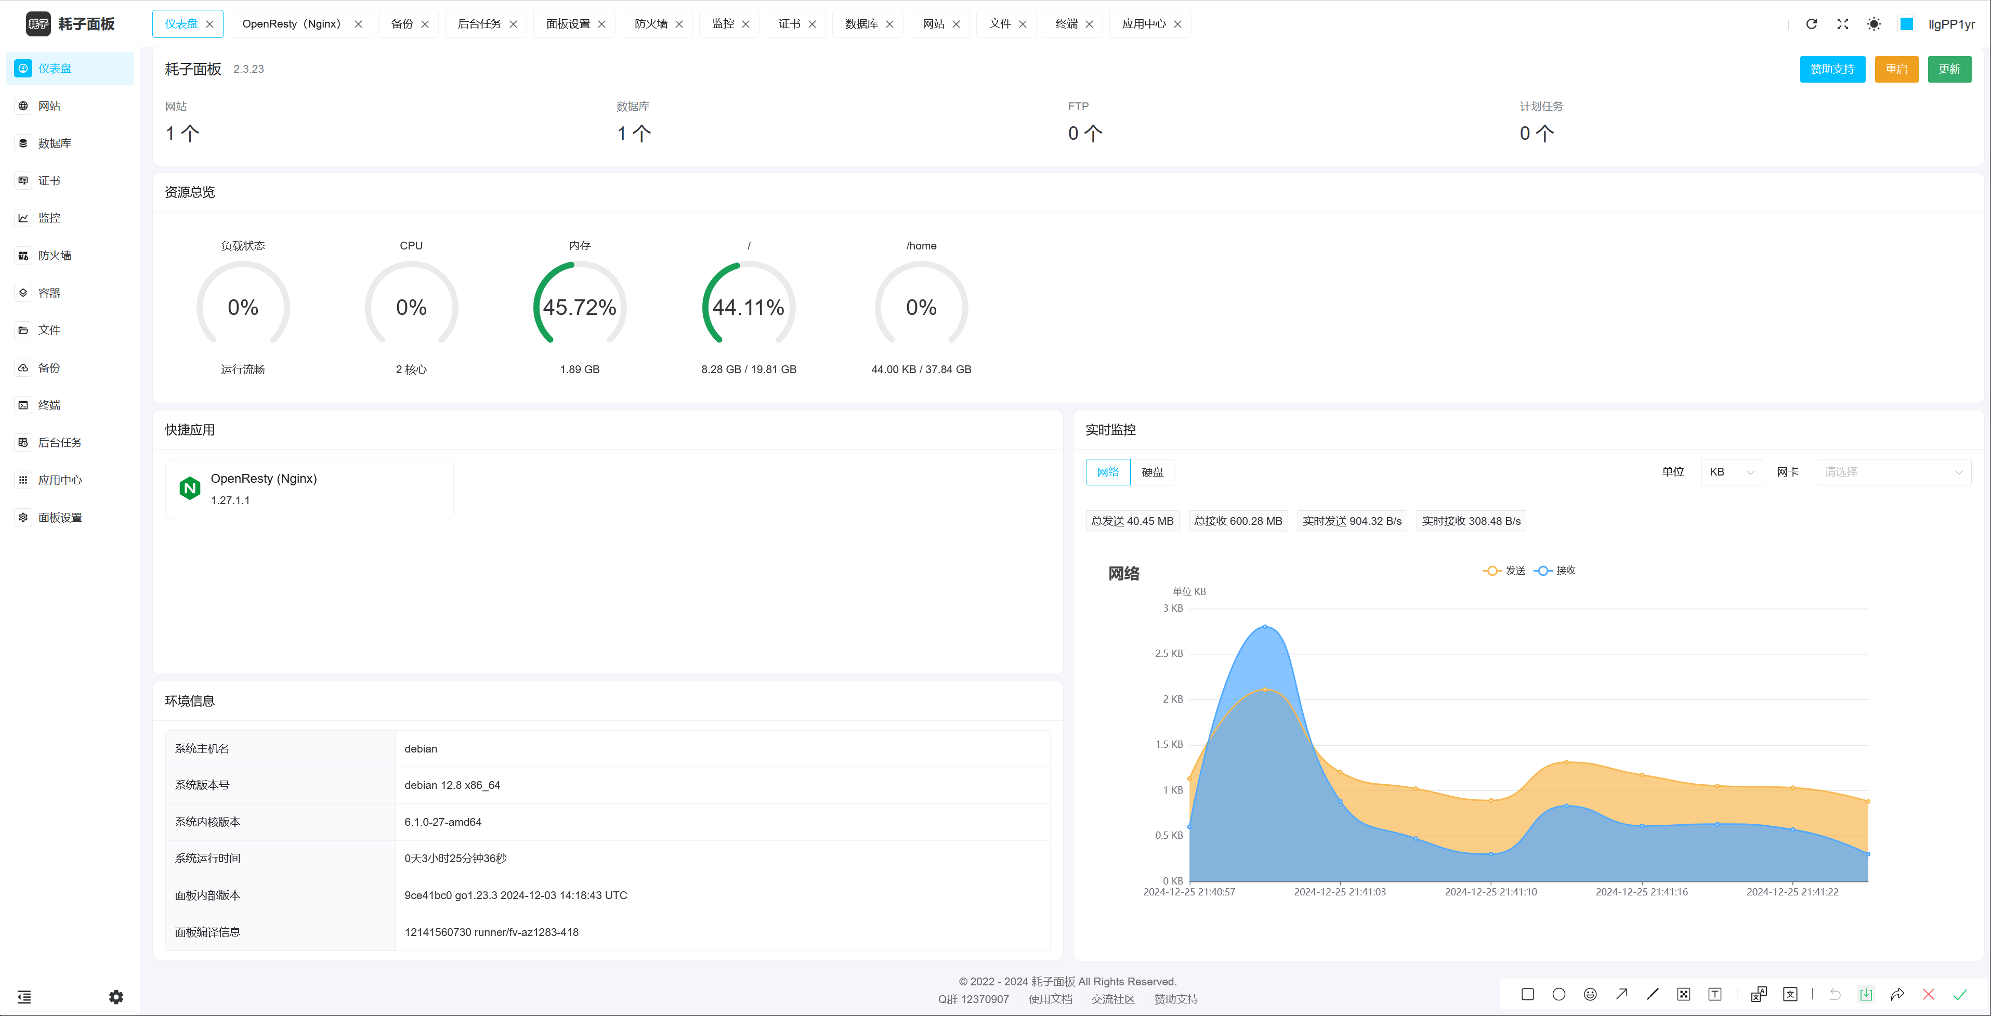Toggle the 接收 series in chart legend

click(x=1554, y=570)
